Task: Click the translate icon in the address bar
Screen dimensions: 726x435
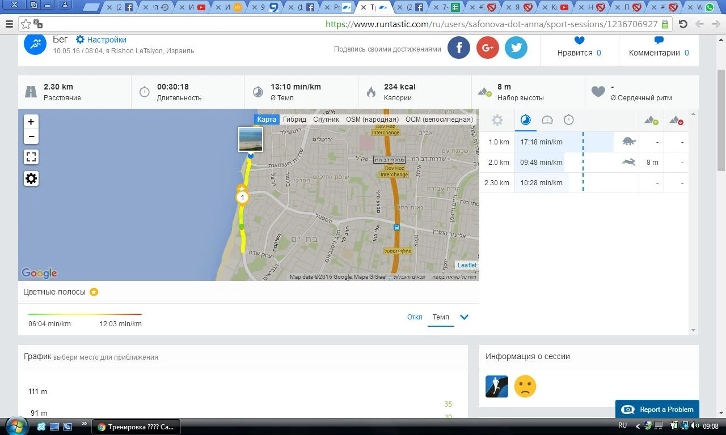Action: pos(38,24)
